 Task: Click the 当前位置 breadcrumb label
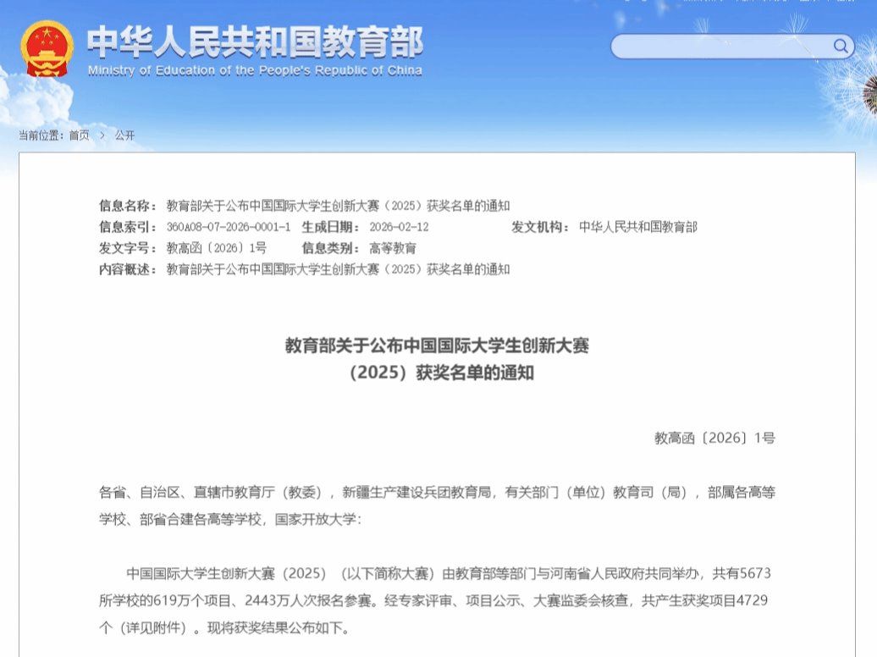(x=41, y=135)
